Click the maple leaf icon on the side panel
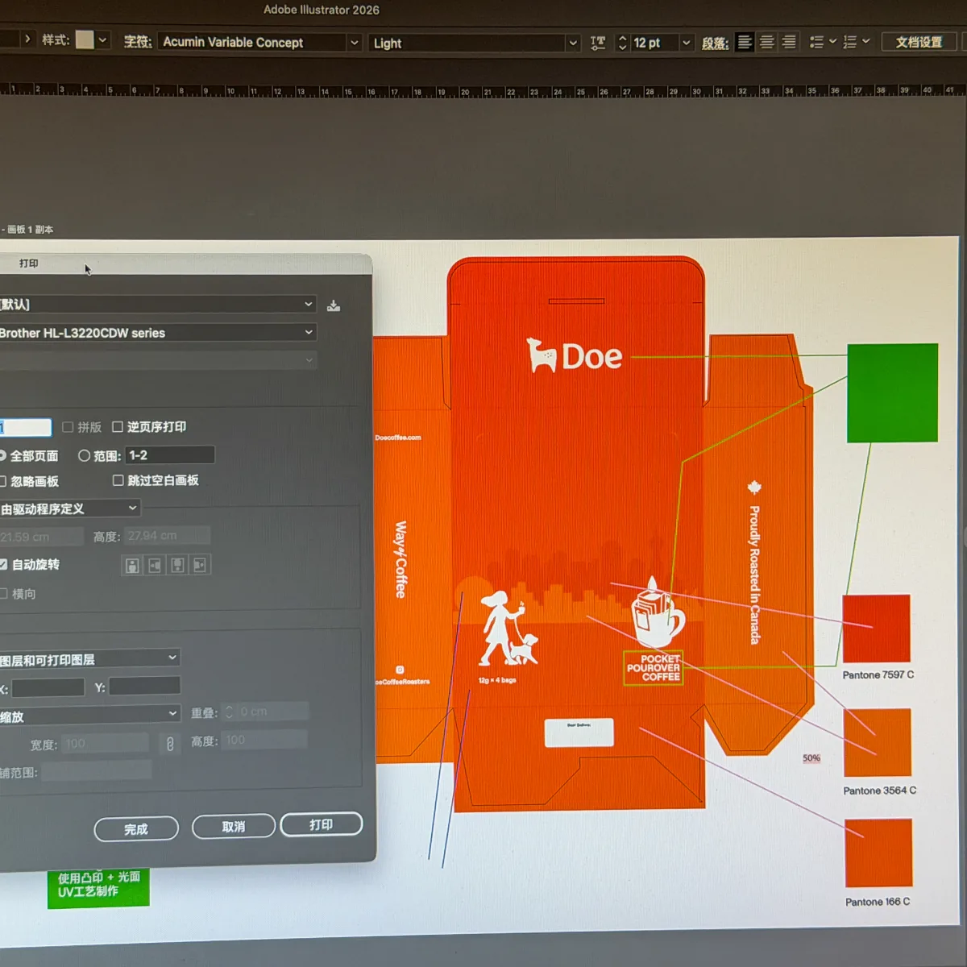The height and width of the screenshot is (967, 967). point(754,488)
